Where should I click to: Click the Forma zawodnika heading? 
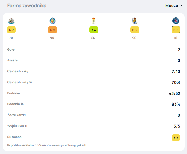(x=27, y=6)
